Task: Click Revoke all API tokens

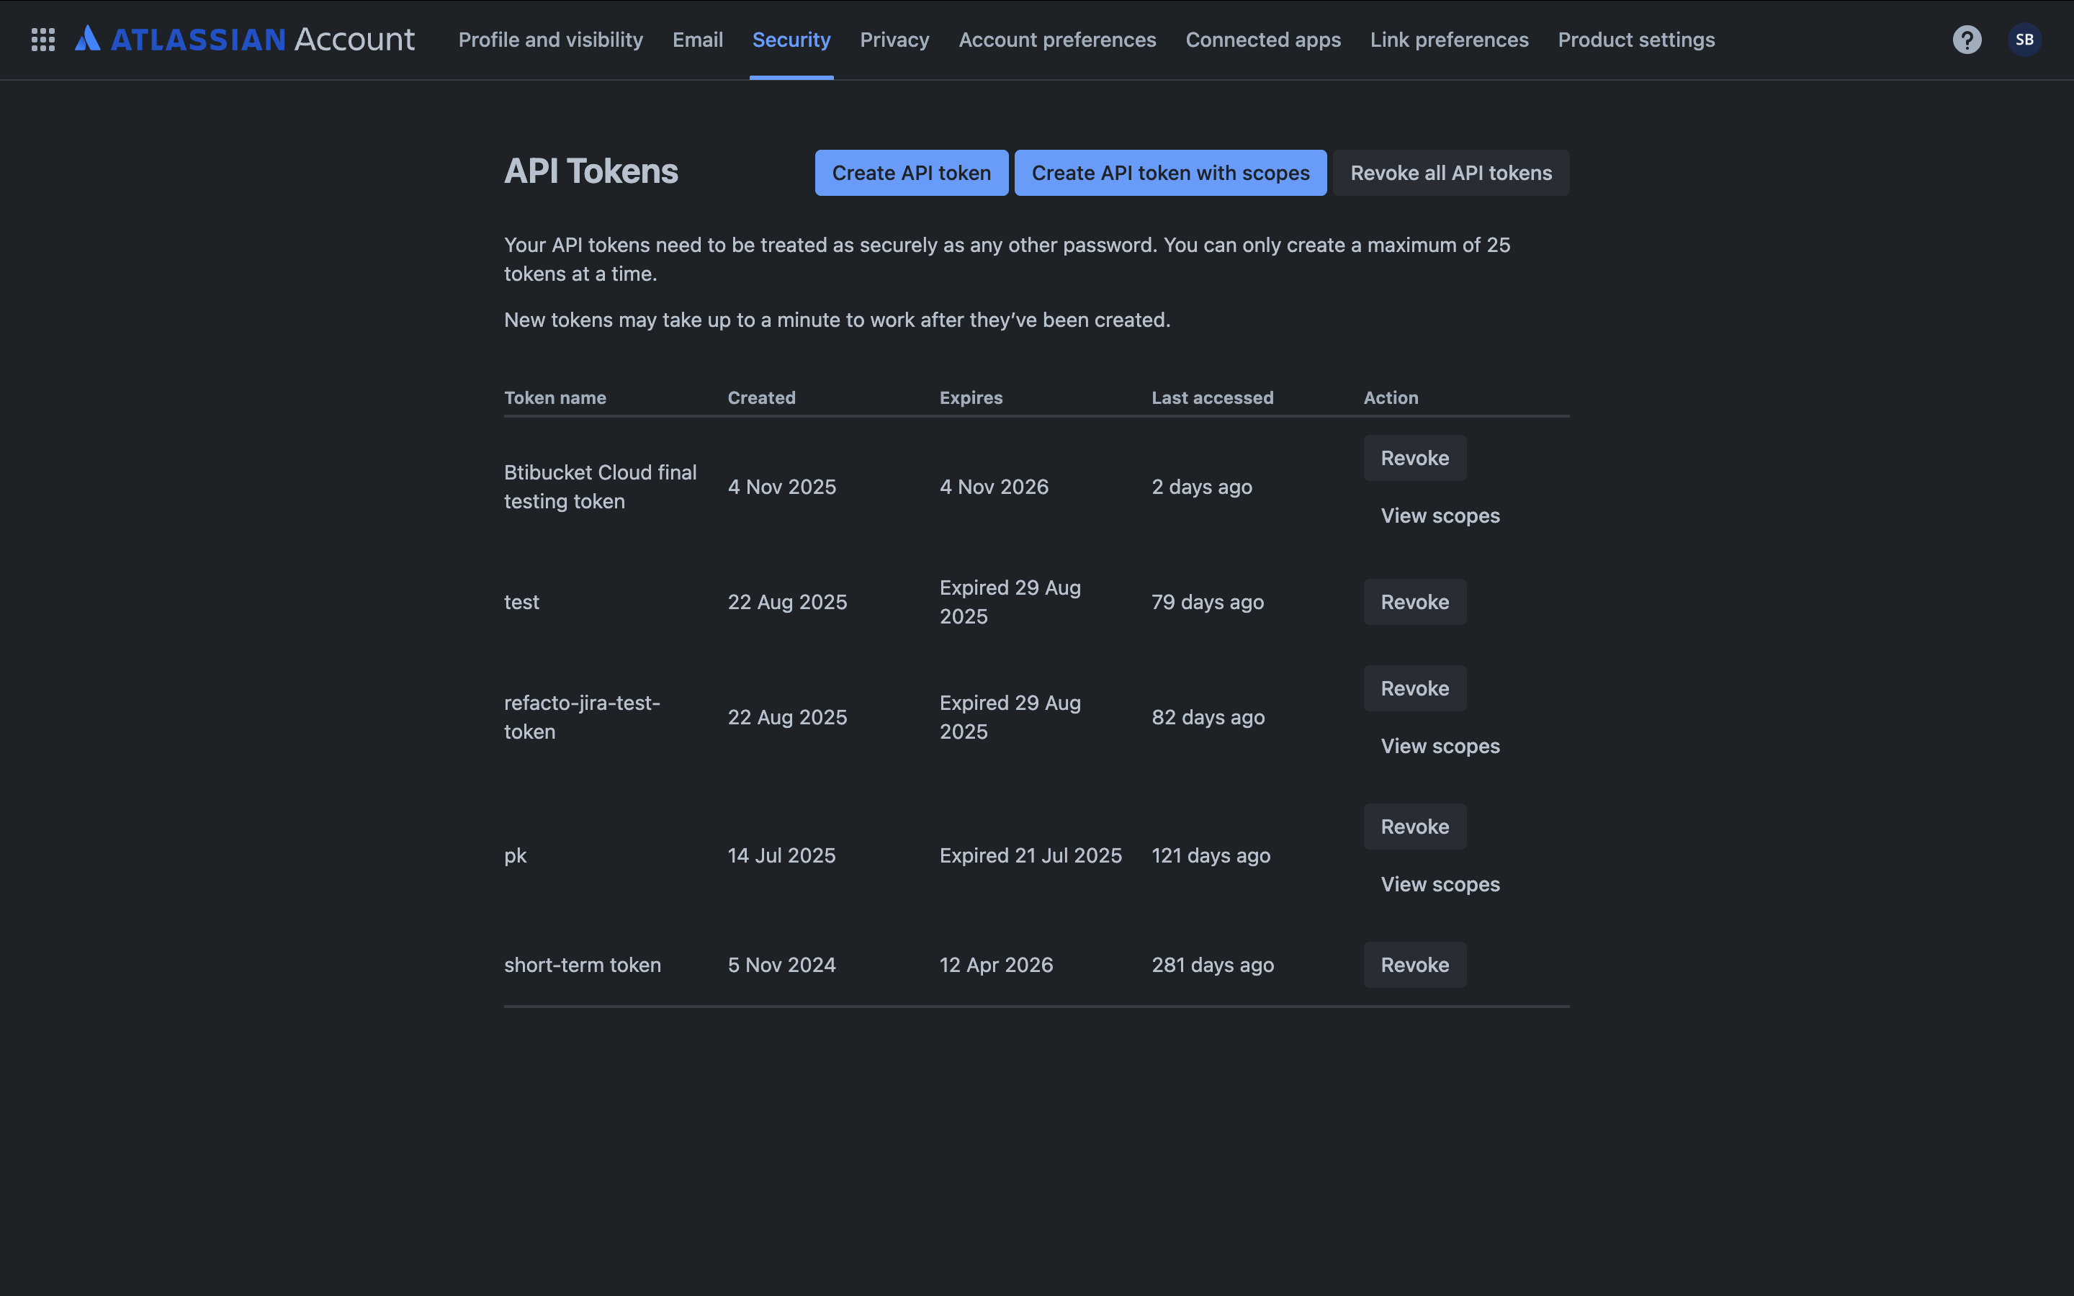Action: click(1450, 172)
